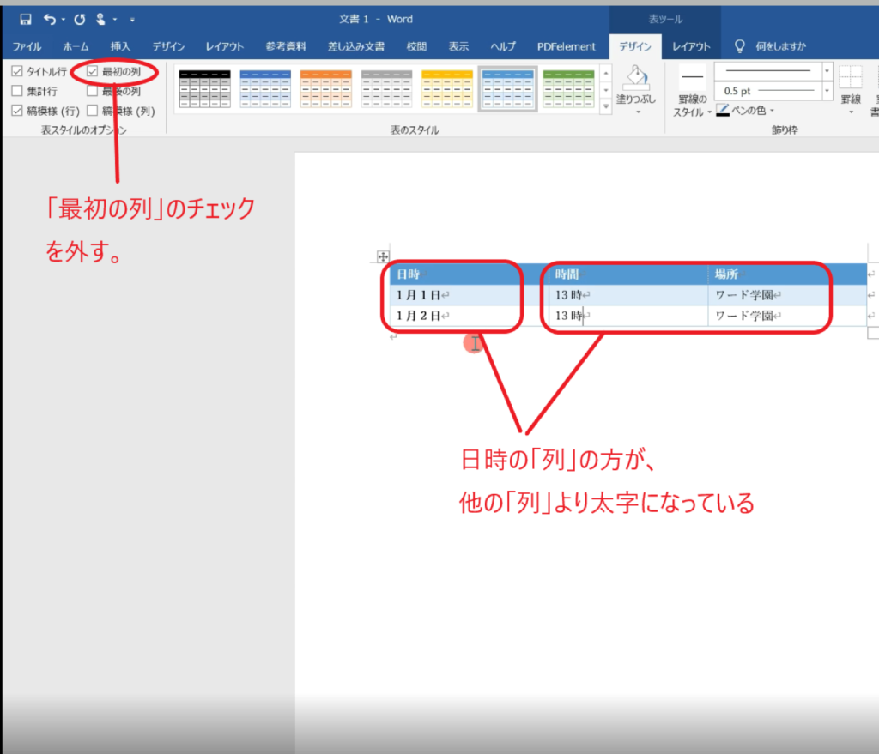Image resolution: width=879 pixels, height=754 pixels.
Task: Switch to the 挿入 ribbon tab
Action: [120, 46]
